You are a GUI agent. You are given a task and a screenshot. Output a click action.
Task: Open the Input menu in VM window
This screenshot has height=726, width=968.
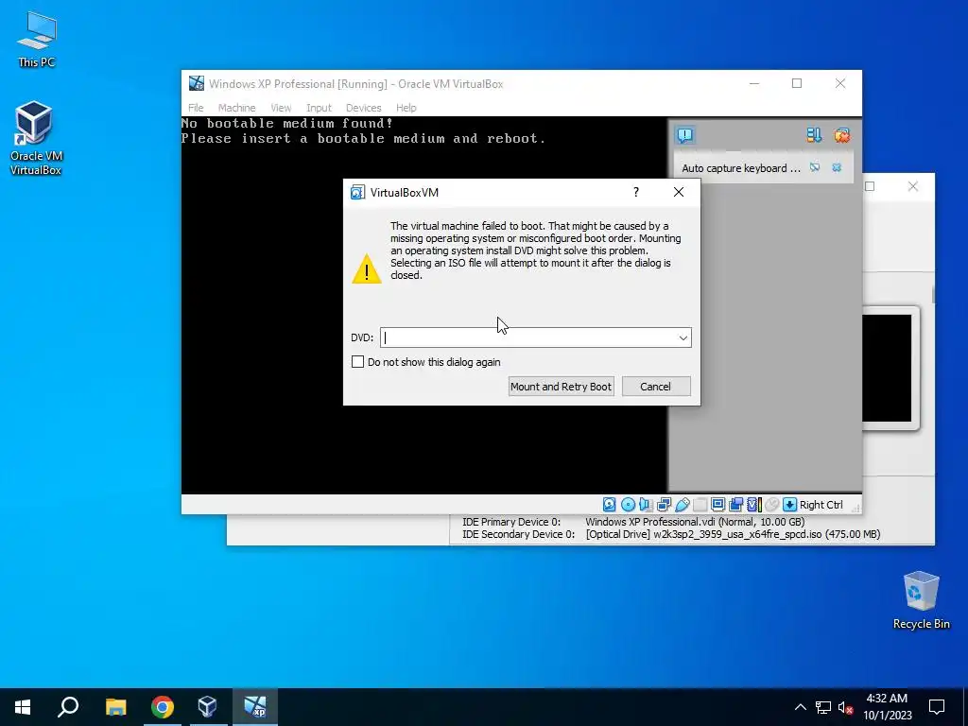319,108
